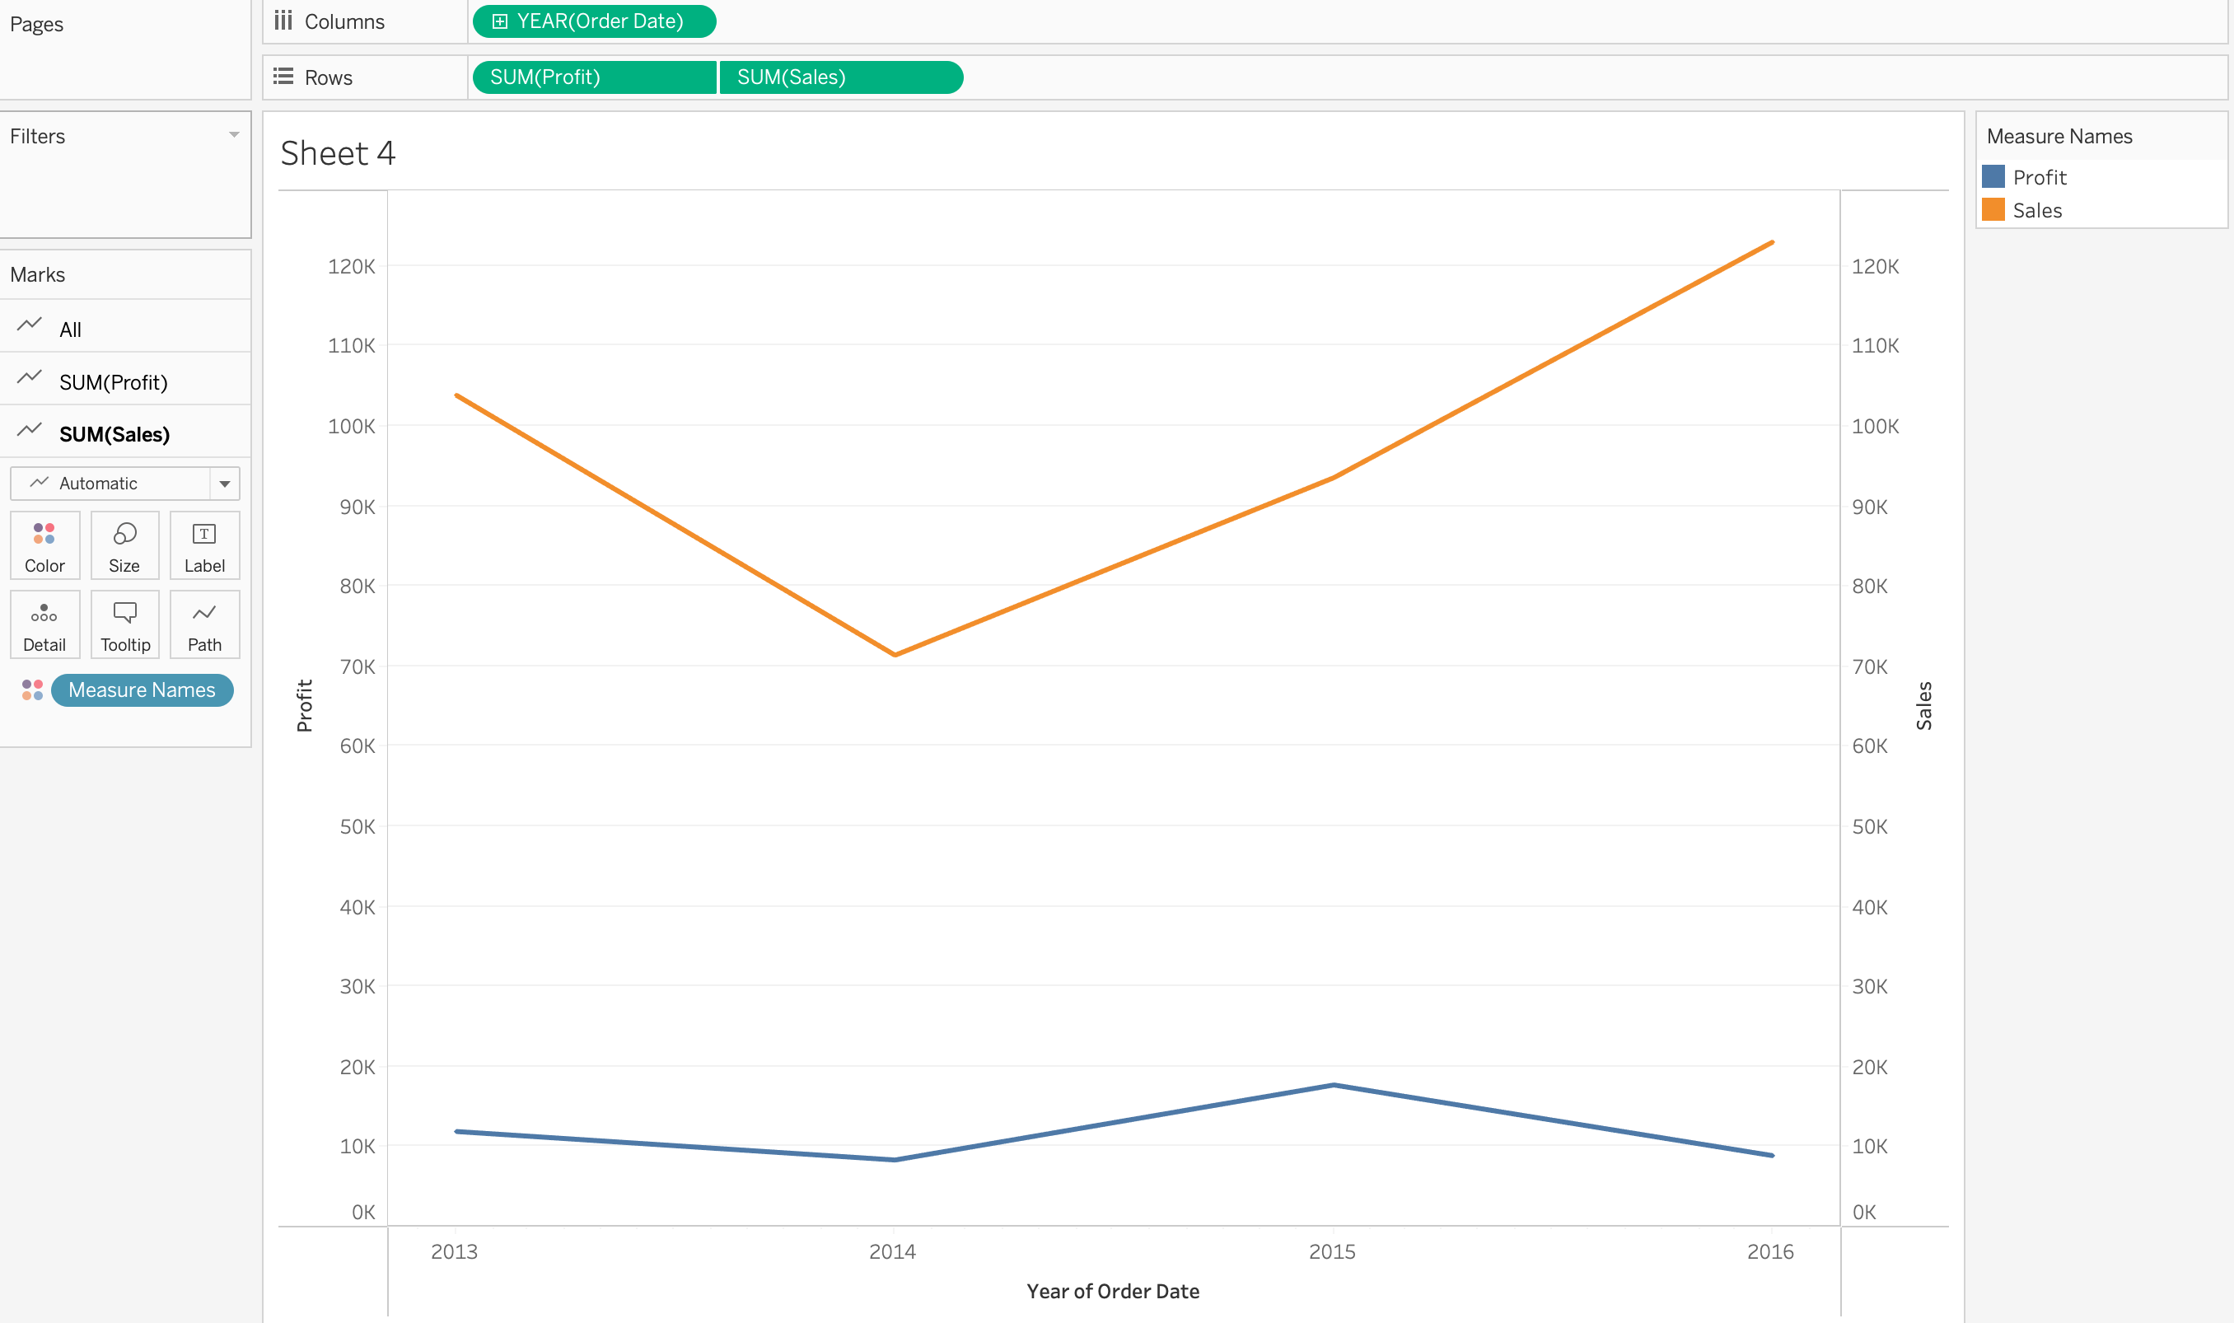Click the Columns shelf icon
The width and height of the screenshot is (2234, 1323).
tap(283, 21)
